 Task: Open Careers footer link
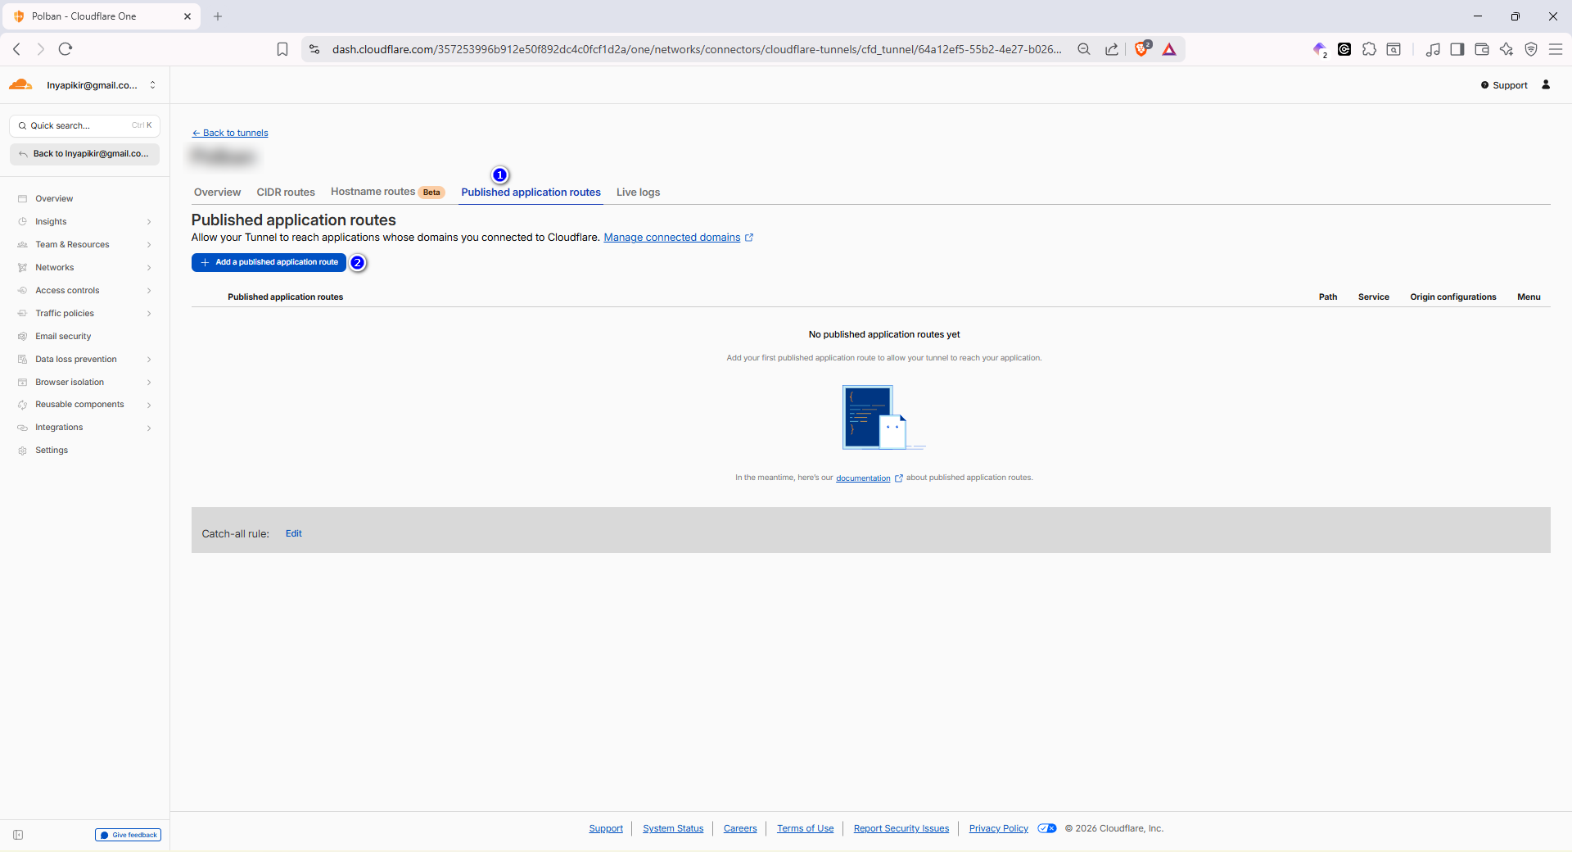pos(740,828)
